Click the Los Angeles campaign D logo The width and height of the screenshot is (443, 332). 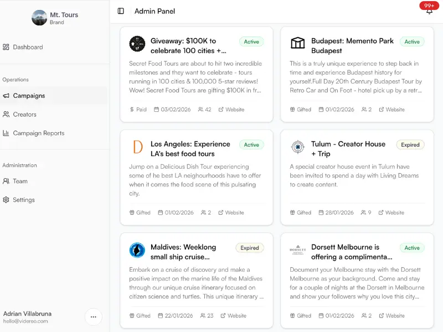[x=137, y=147]
